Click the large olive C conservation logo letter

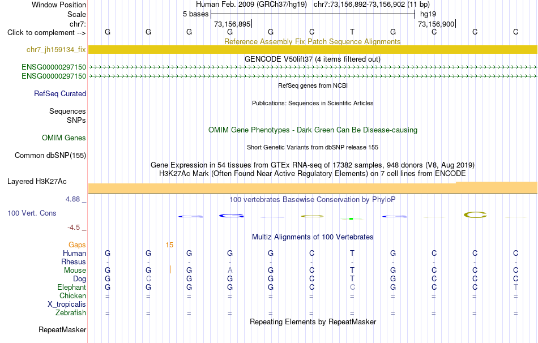[x=475, y=215]
